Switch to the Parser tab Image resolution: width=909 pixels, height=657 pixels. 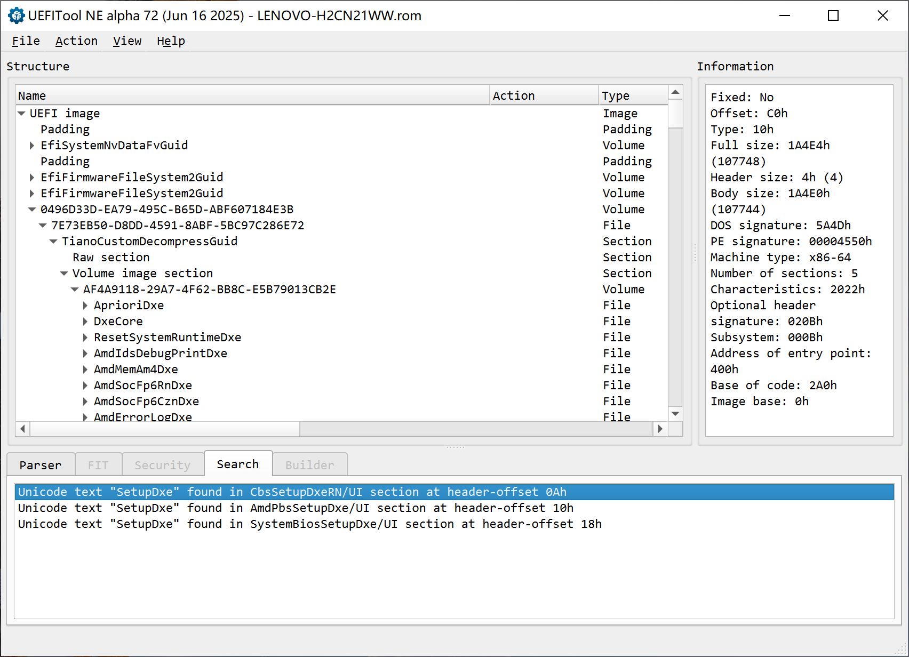(x=41, y=465)
